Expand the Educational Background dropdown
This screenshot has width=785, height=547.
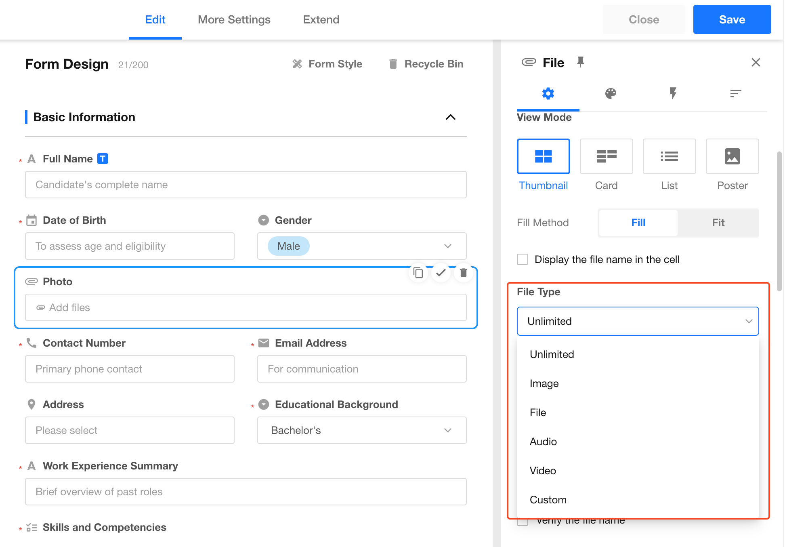[362, 430]
